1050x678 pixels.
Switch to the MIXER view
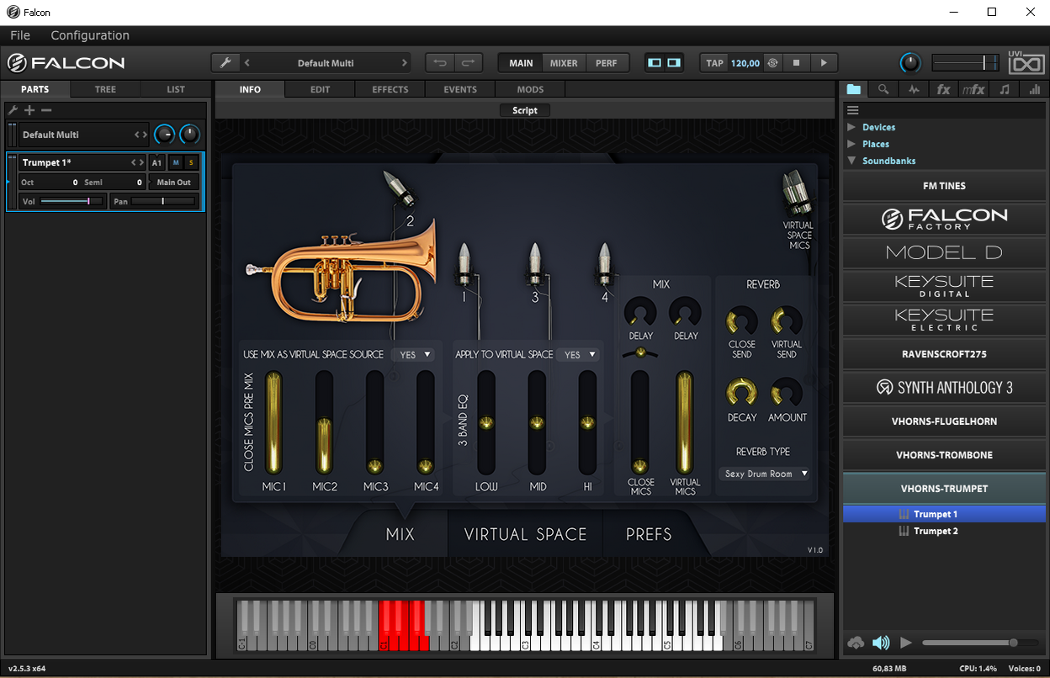point(564,63)
